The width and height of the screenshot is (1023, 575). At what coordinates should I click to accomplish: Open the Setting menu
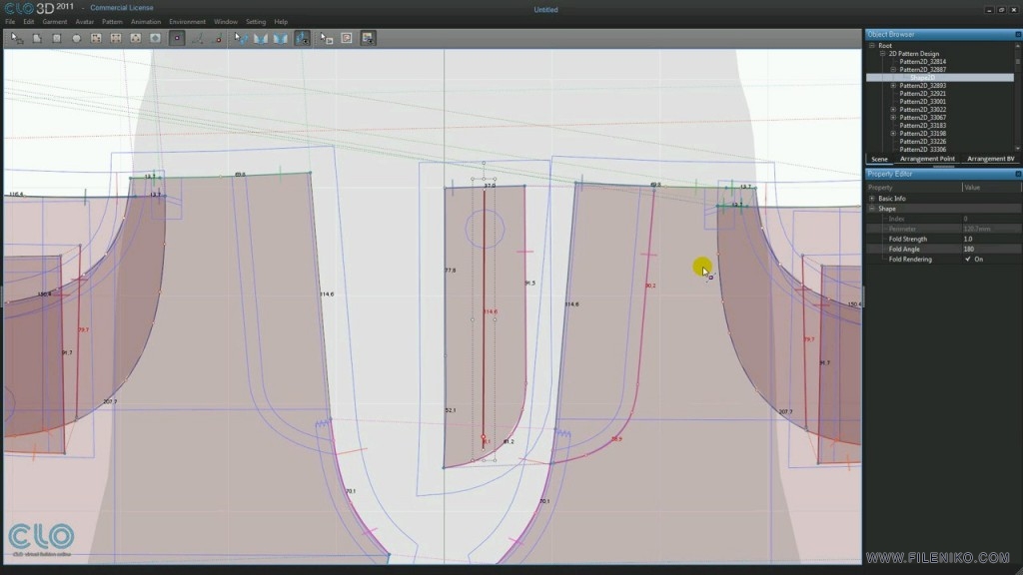(256, 22)
